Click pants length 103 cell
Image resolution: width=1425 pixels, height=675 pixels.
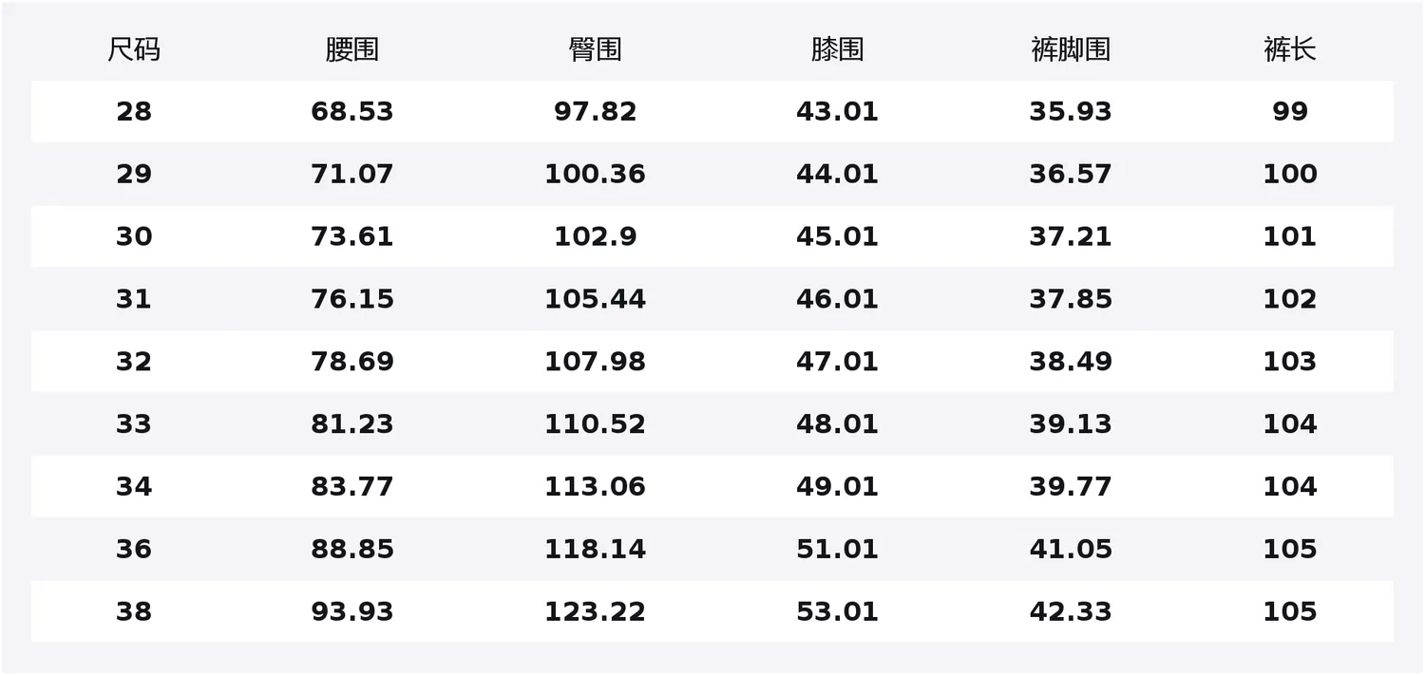point(1289,362)
